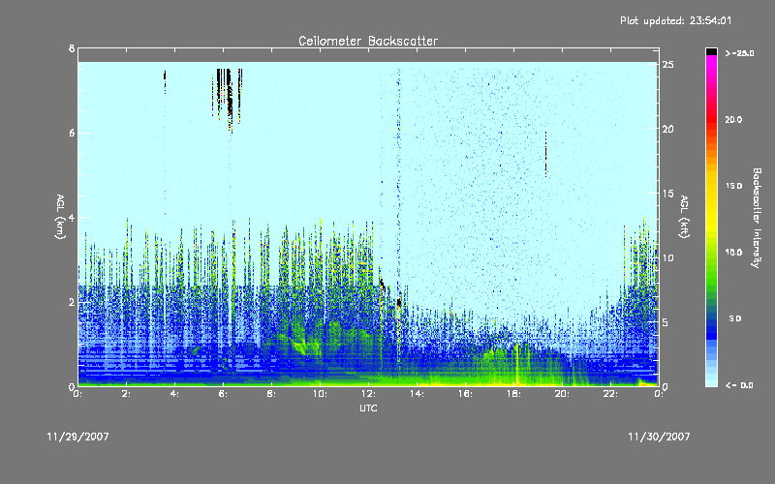The width and height of the screenshot is (775, 484).
Task: Click the x-axis tick label '4:'
Action: pyautogui.click(x=174, y=394)
